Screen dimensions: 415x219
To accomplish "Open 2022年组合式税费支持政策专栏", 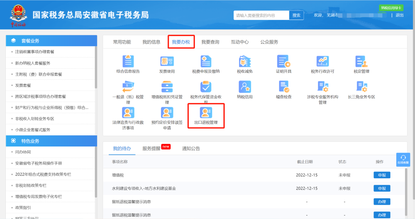I will coord(43,175).
